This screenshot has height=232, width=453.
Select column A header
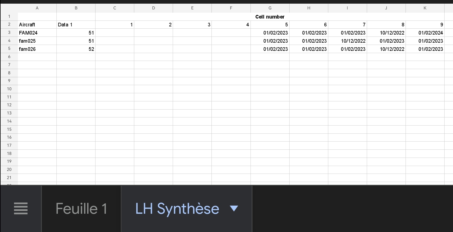tap(37, 8)
